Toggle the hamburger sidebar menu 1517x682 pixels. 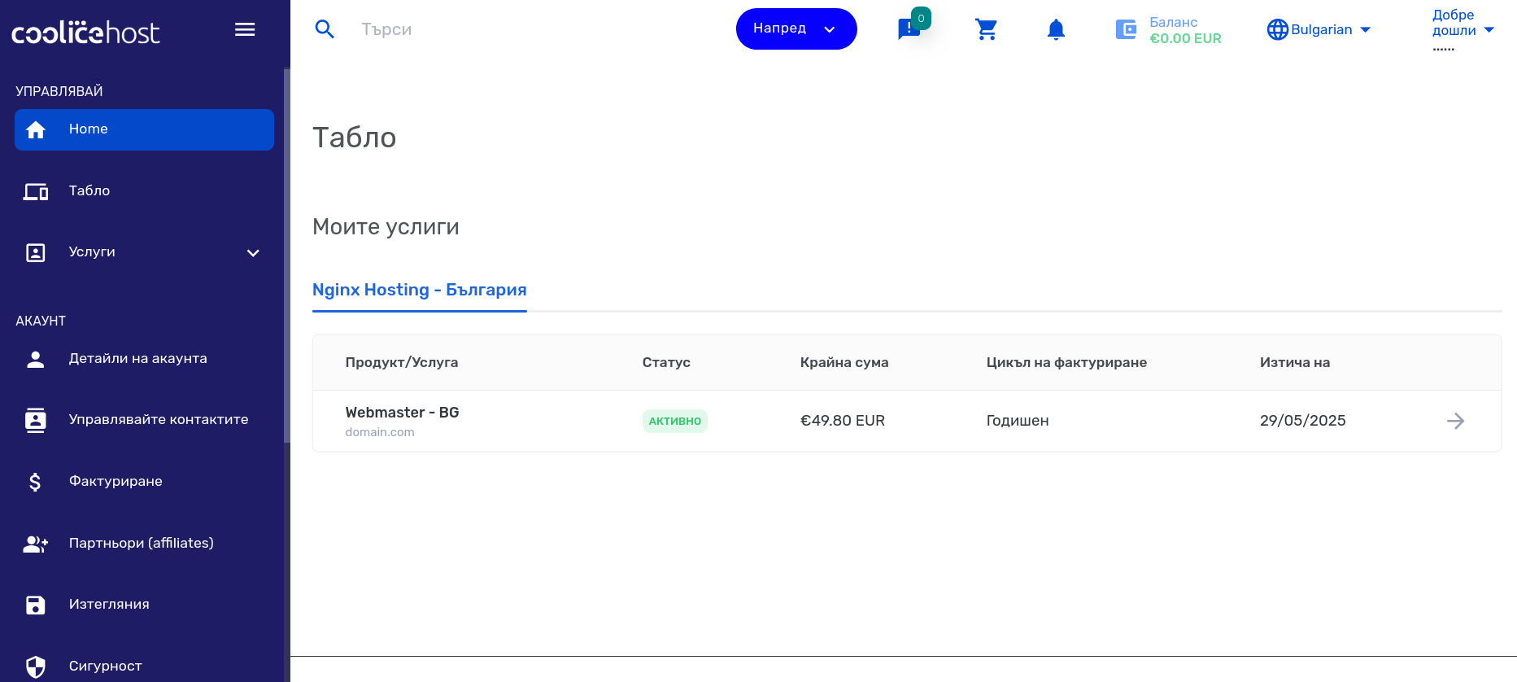tap(245, 30)
